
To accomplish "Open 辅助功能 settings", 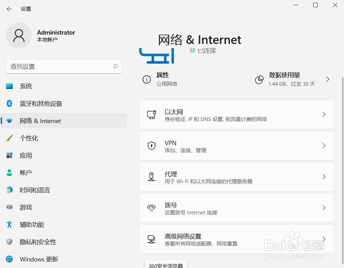I will click(x=64, y=224).
